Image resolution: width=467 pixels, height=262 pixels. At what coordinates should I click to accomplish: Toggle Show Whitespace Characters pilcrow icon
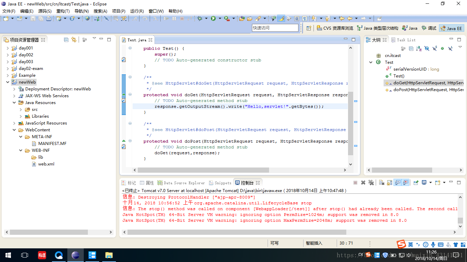pyautogui.click(x=304, y=18)
